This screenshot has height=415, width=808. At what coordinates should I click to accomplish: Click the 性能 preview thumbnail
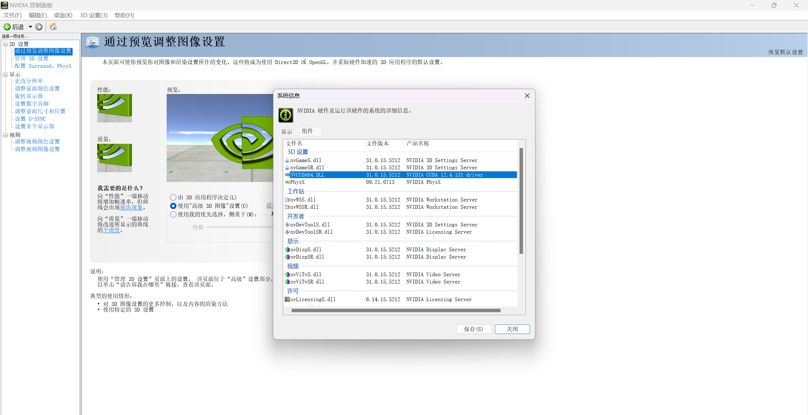[115, 108]
